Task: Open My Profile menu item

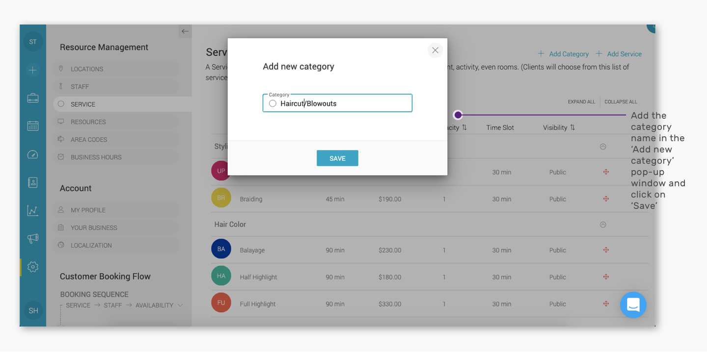Action: 116,210
